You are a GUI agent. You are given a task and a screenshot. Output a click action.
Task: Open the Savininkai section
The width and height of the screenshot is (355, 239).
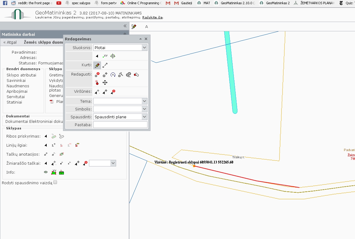point(16,80)
